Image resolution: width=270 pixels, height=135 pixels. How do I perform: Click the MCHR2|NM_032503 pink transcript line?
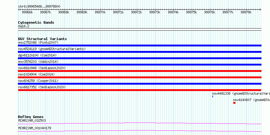(140, 123)
